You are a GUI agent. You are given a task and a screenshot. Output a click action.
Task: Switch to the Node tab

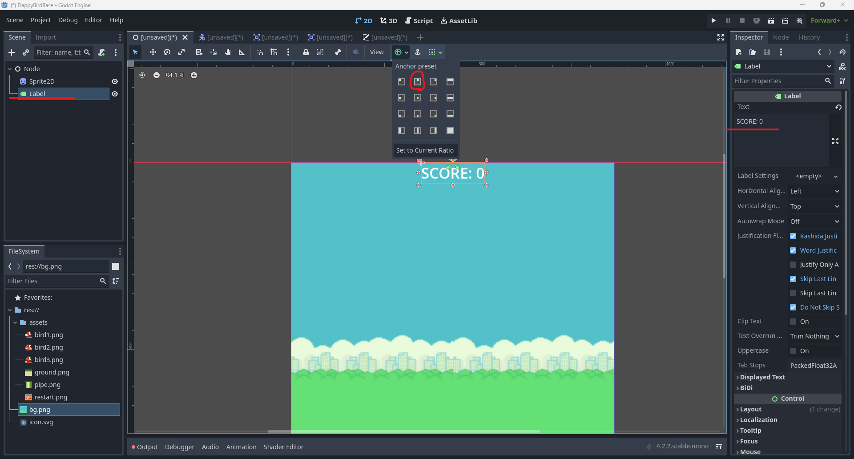(781, 37)
